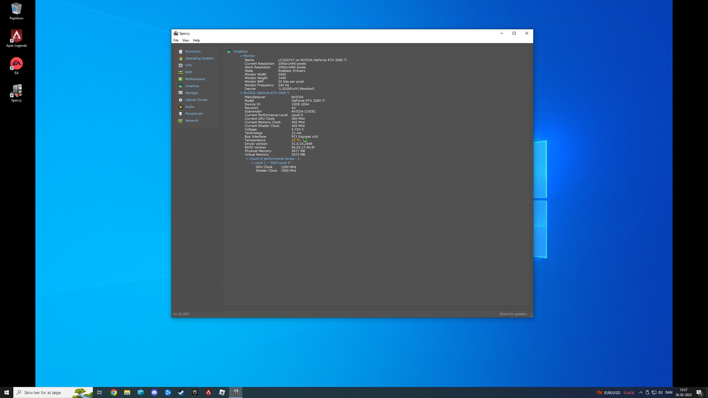
Task: Click the teal cube app in taskbar
Action: 141,392
